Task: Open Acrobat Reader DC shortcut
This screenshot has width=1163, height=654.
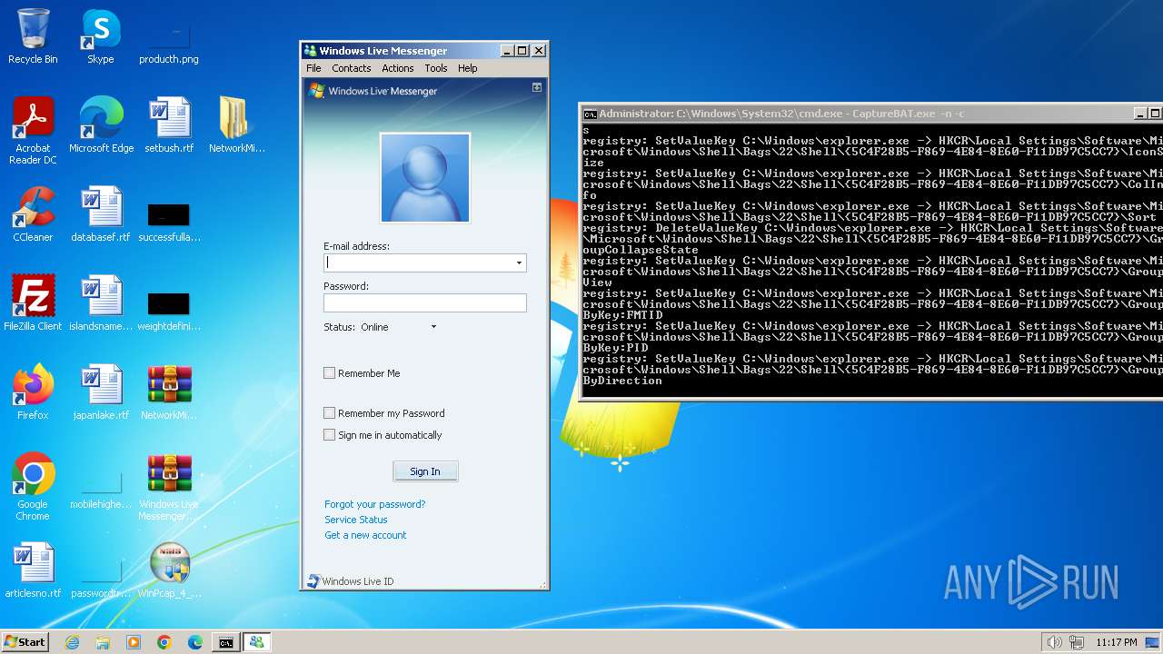Action: [x=33, y=131]
